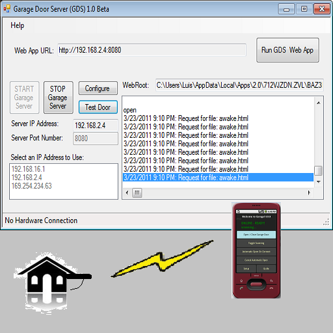Open the Configure button
The width and height of the screenshot is (333, 333).
tap(98, 88)
